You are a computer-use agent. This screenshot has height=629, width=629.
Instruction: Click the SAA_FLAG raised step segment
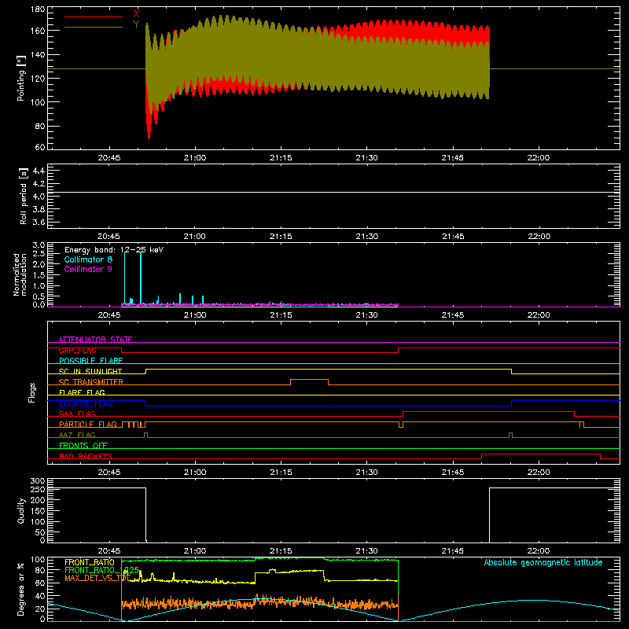point(488,411)
